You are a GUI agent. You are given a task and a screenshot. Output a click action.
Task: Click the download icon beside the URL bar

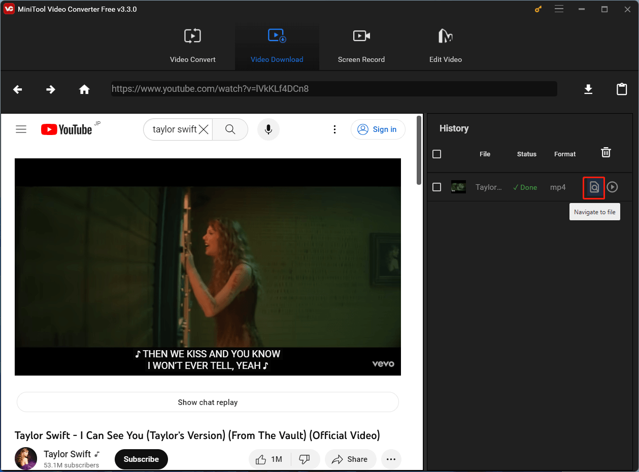588,89
